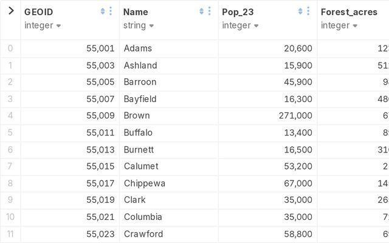Click the Name column header label
The height and width of the screenshot is (243, 389).
(136, 12)
